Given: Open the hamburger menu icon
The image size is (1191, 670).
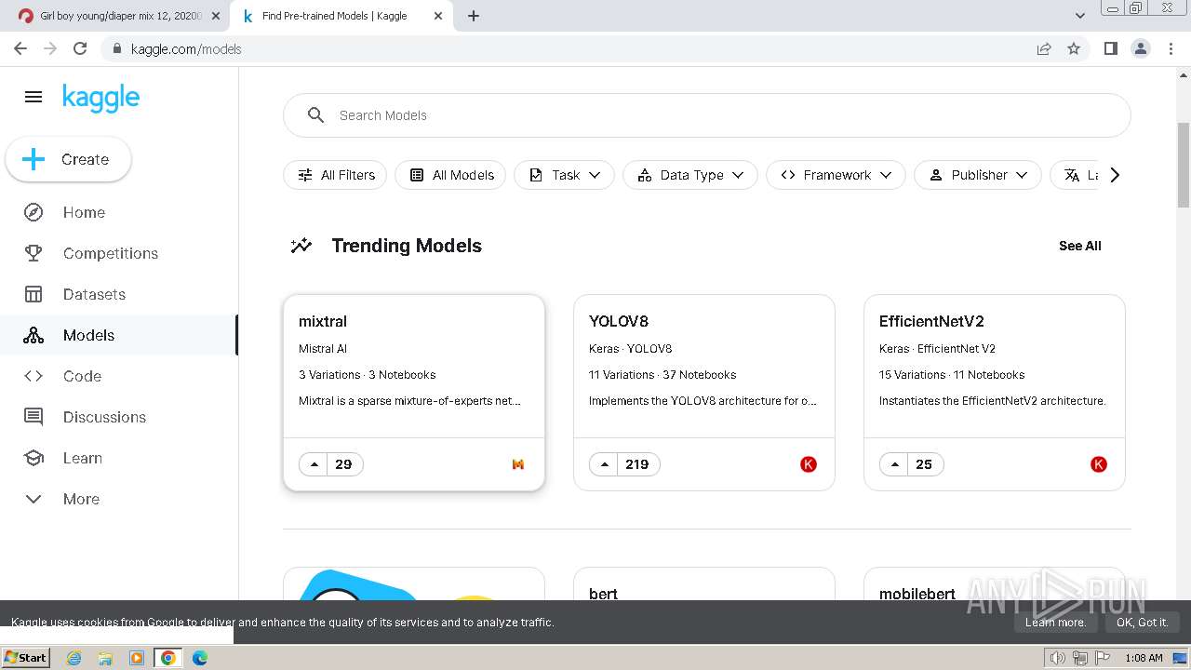Looking at the screenshot, I should click(x=33, y=97).
